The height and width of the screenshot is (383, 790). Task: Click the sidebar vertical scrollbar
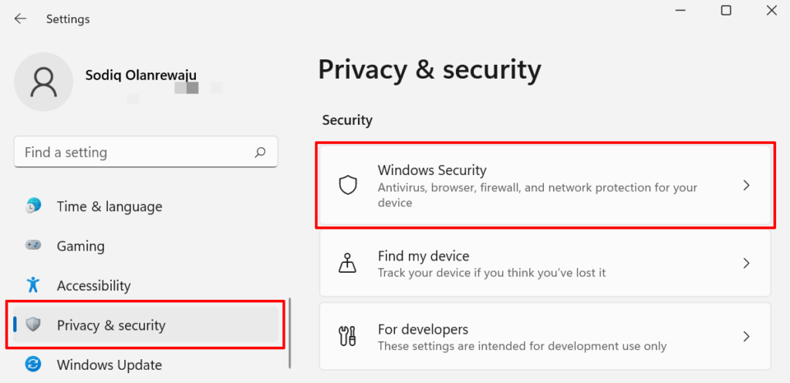[x=289, y=333]
